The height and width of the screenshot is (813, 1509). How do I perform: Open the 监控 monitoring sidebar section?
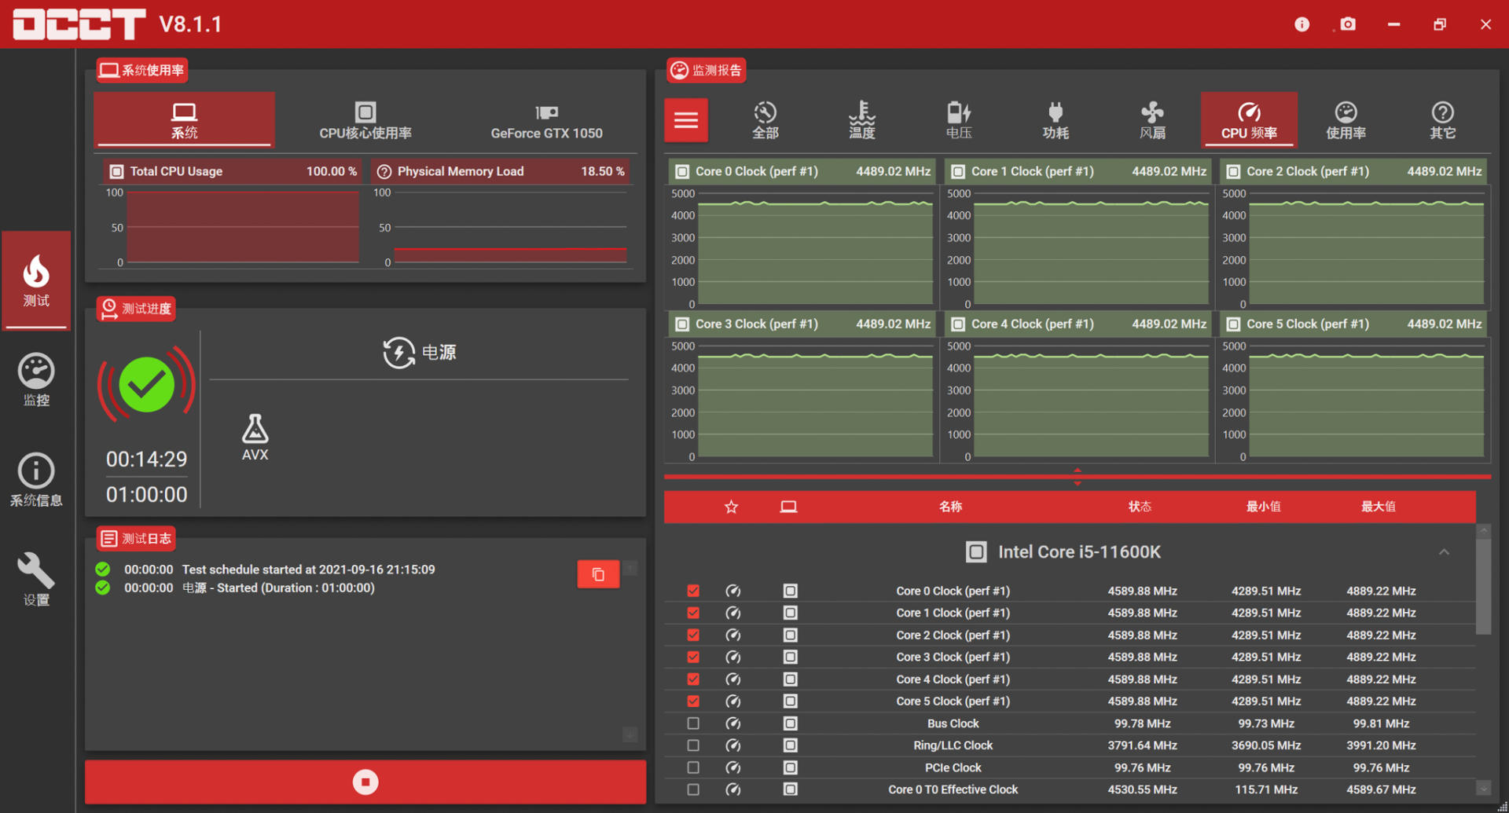pyautogui.click(x=36, y=380)
